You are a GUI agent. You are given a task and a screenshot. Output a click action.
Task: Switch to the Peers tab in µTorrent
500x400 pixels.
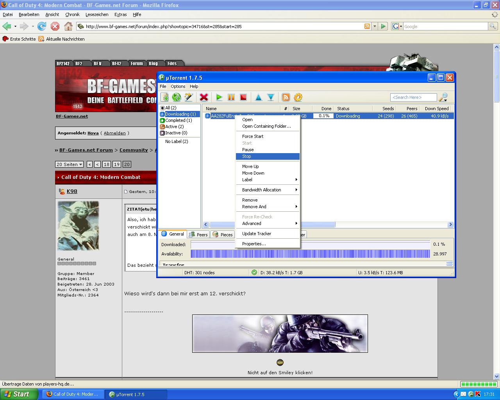(x=198, y=234)
